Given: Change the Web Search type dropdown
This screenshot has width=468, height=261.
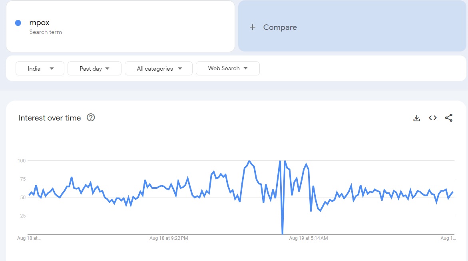Looking at the screenshot, I should click(227, 68).
